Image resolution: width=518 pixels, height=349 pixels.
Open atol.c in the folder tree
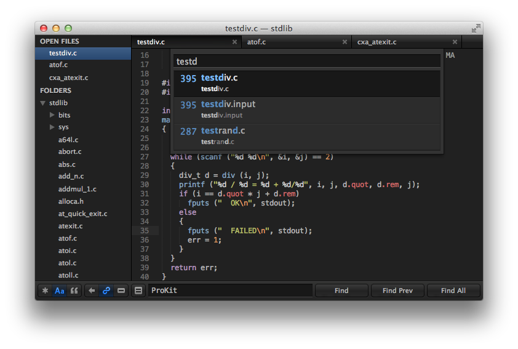pyautogui.click(x=67, y=263)
